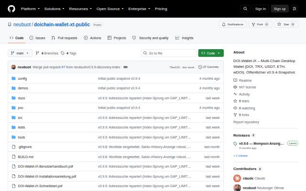Open the BUILD.md file
The width and height of the screenshot is (306, 191).
[25, 157]
